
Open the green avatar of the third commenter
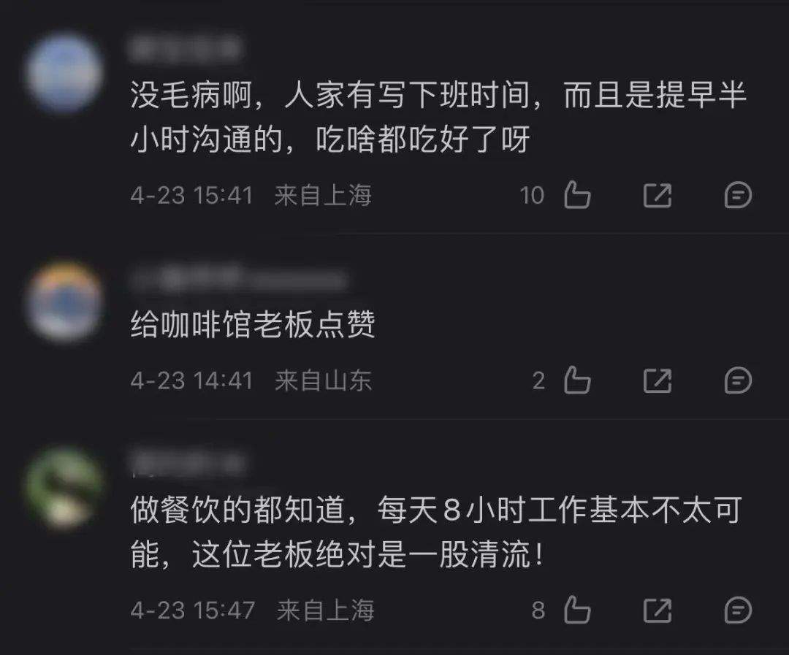tap(64, 487)
